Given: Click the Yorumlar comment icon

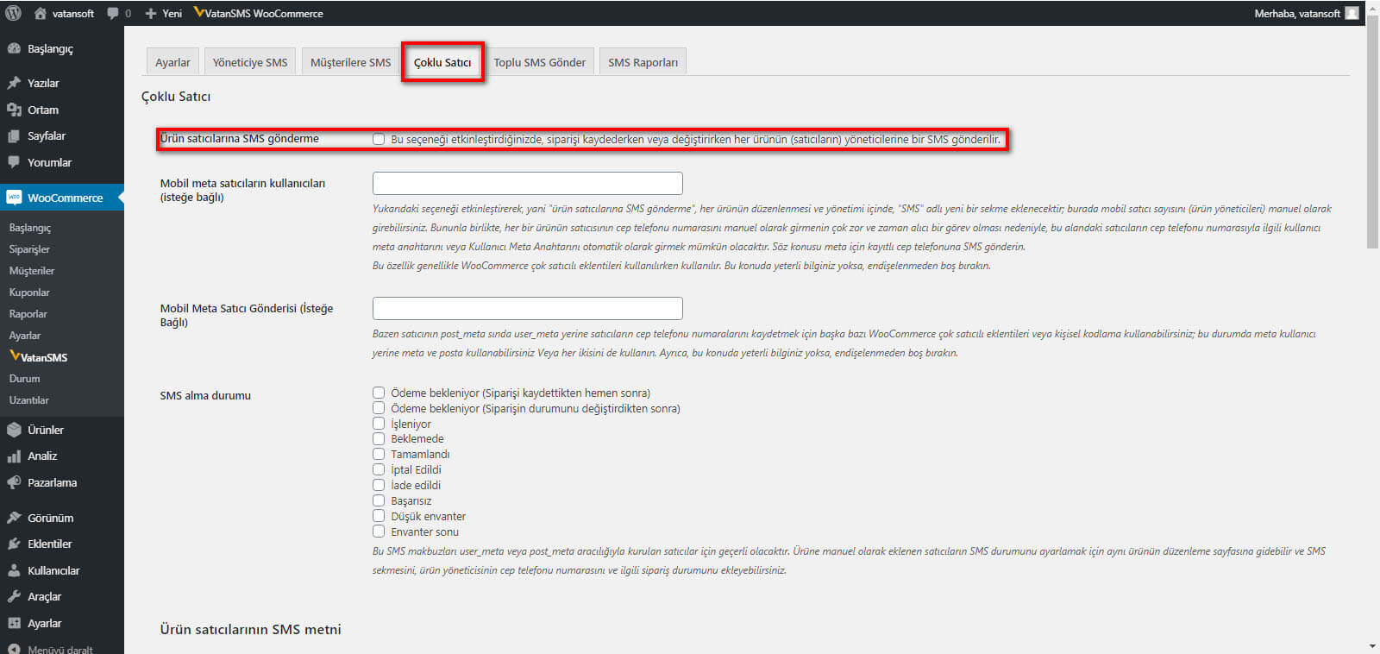Looking at the screenshot, I should click(14, 162).
